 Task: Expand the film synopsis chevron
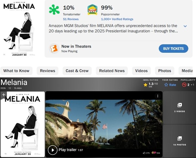(185, 26)
